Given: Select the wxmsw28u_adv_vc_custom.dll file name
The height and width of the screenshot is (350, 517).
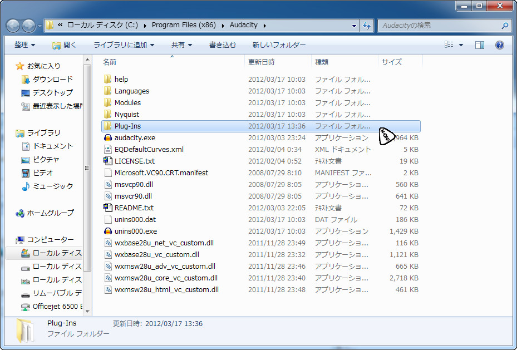Looking at the screenshot, I should (x=165, y=267).
